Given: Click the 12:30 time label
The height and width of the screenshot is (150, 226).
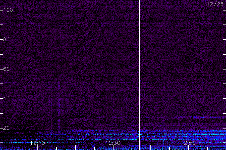Looking at the screenshot, I should [x=113, y=143].
